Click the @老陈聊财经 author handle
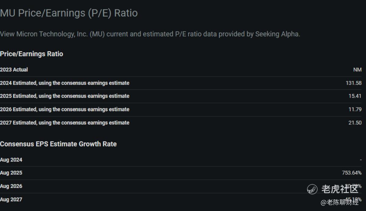366x211 pixels. [x=339, y=202]
